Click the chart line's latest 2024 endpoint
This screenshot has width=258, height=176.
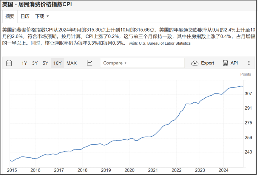coord(243,86)
